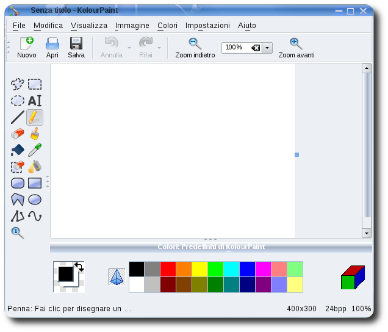
Task: Select the Rounded Rectangle tool
Action: tap(17, 183)
